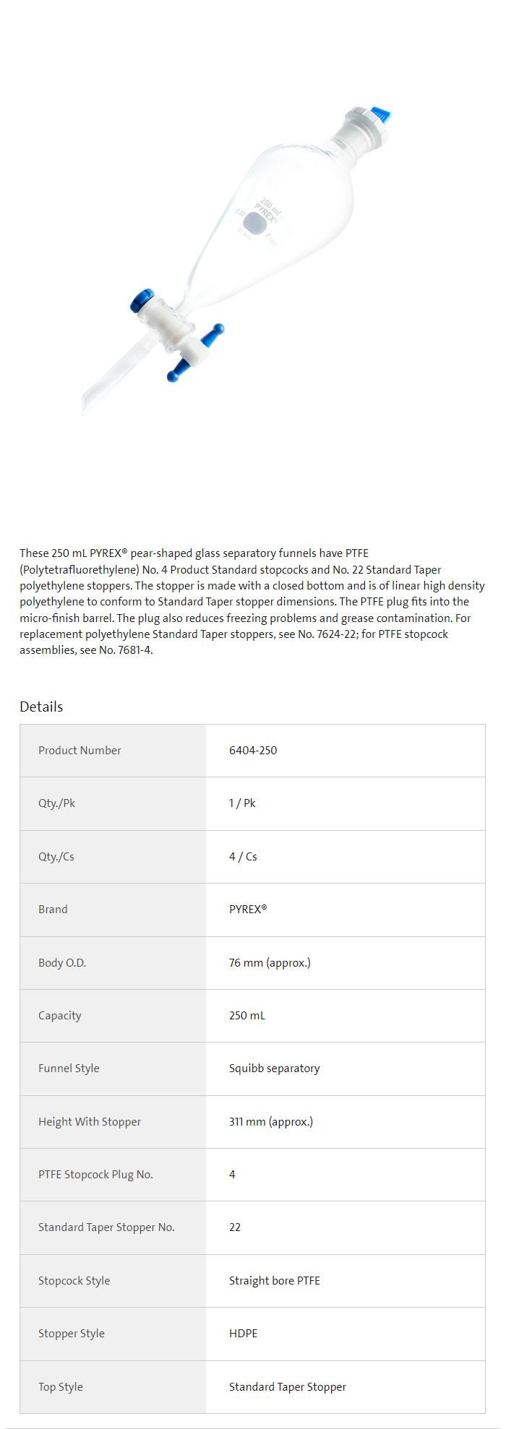Click the Body O.D. value 76 mm

(x=270, y=963)
